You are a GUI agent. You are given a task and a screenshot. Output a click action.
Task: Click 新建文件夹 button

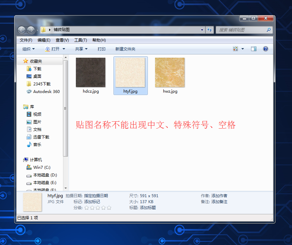(125, 49)
